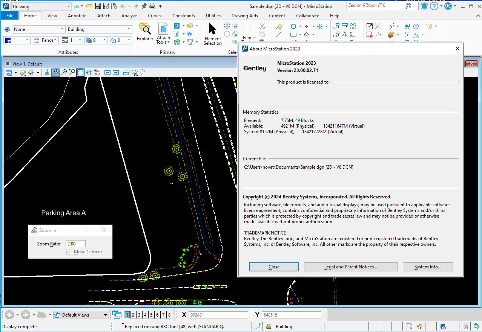482x332 pixels.
Task: Switch to the Curves ribbon tab
Action: [x=155, y=16]
